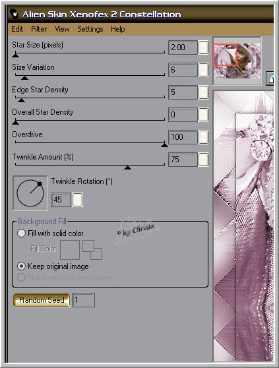Click the Star Size slider handle

(15, 55)
